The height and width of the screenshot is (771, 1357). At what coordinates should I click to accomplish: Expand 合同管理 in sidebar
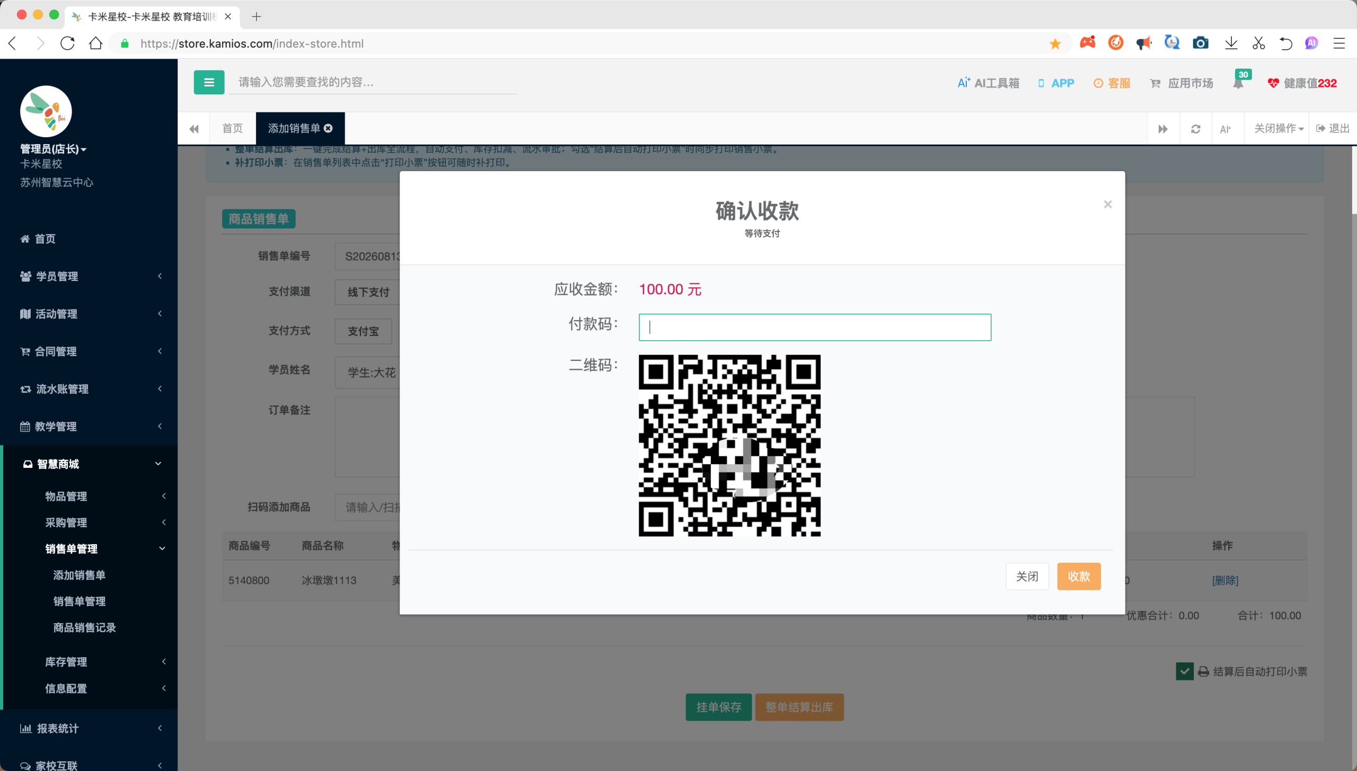(89, 351)
